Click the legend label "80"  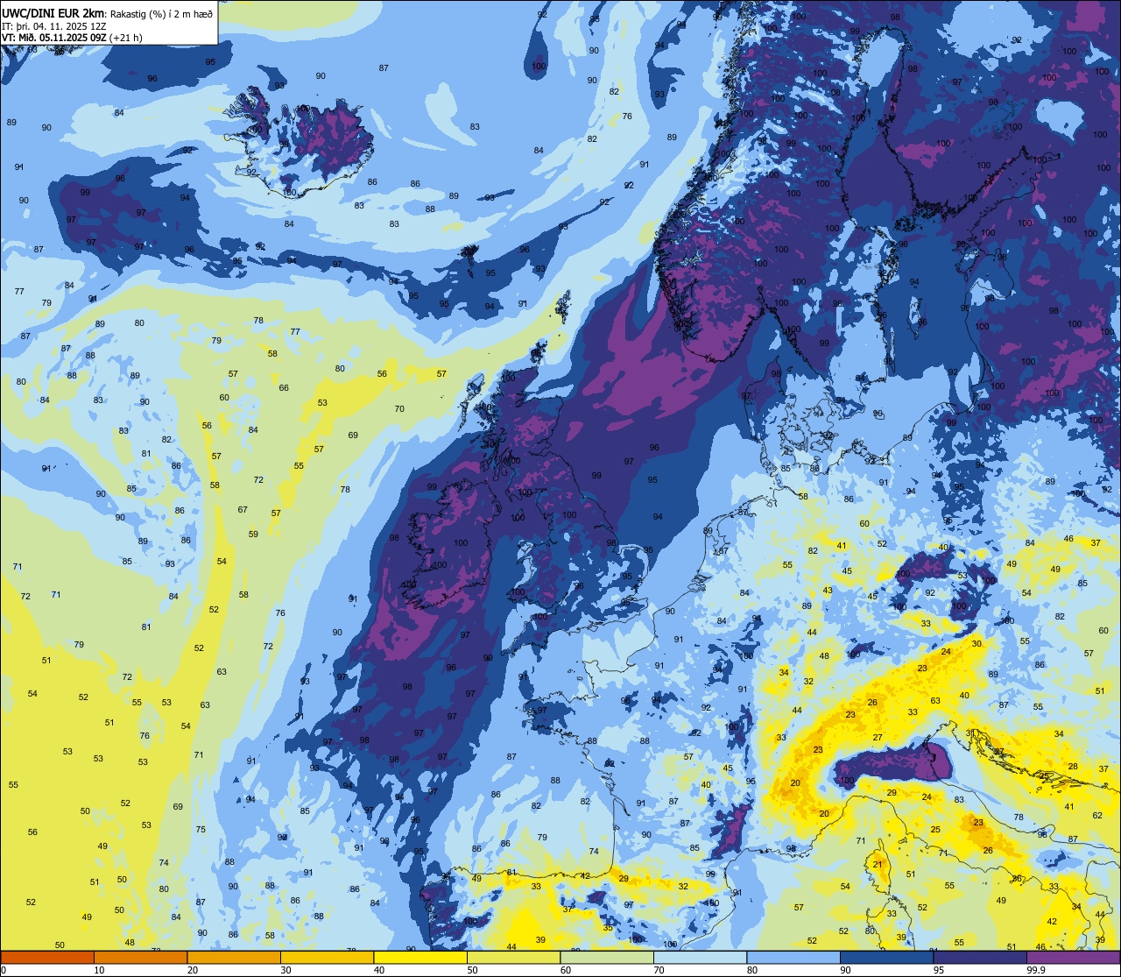pos(752,970)
